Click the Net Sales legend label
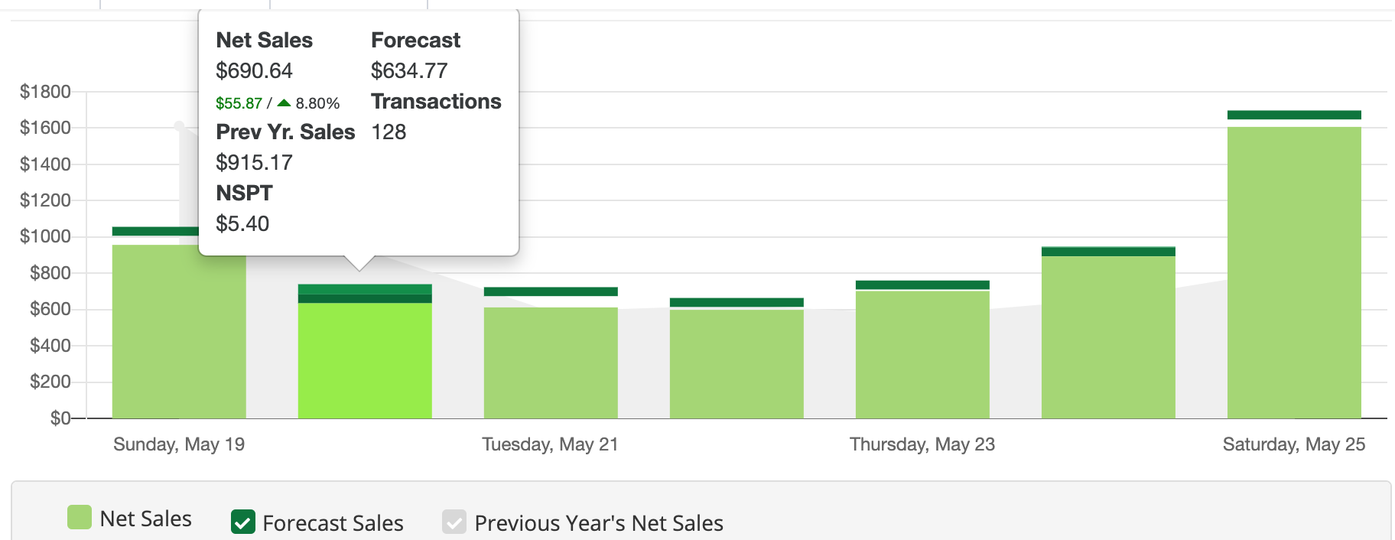The width and height of the screenshot is (1395, 540). [145, 519]
